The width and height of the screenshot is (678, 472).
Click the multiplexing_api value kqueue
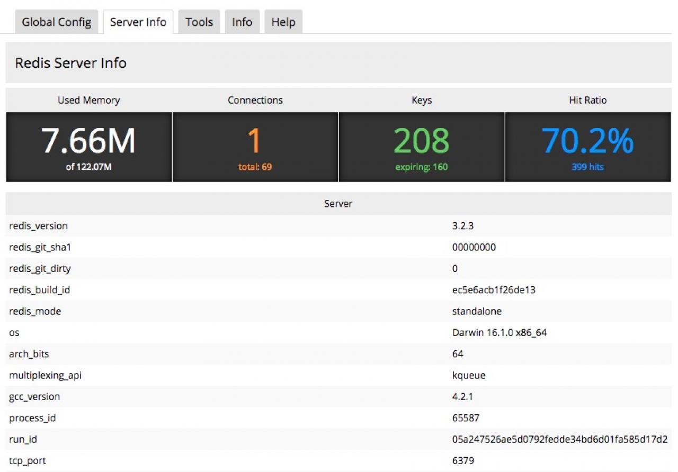point(468,375)
